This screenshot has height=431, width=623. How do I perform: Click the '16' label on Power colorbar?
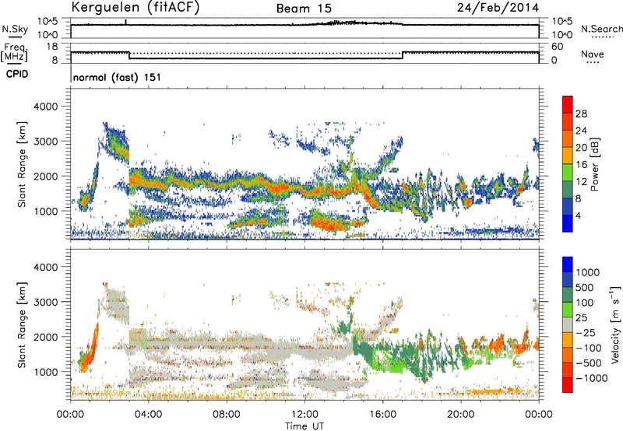[581, 165]
